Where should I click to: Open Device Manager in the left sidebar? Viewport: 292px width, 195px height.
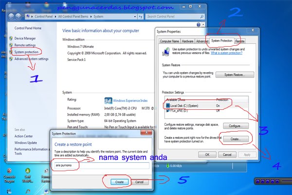pyautogui.click(x=25, y=39)
